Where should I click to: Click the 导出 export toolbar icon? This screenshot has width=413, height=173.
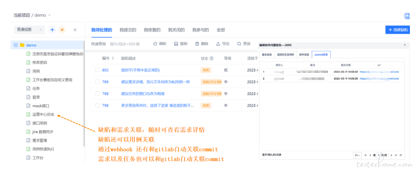coord(218,44)
